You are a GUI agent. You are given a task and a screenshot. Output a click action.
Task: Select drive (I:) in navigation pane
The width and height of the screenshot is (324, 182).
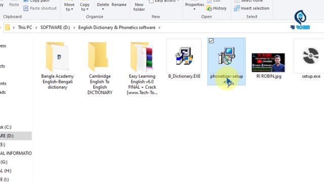coord(16,179)
